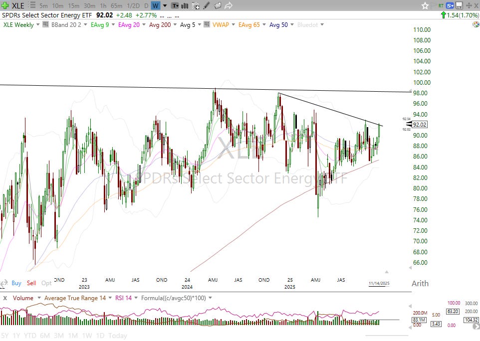480x341 pixels.
Task: Click the notes folder icon
Action: [218, 5]
